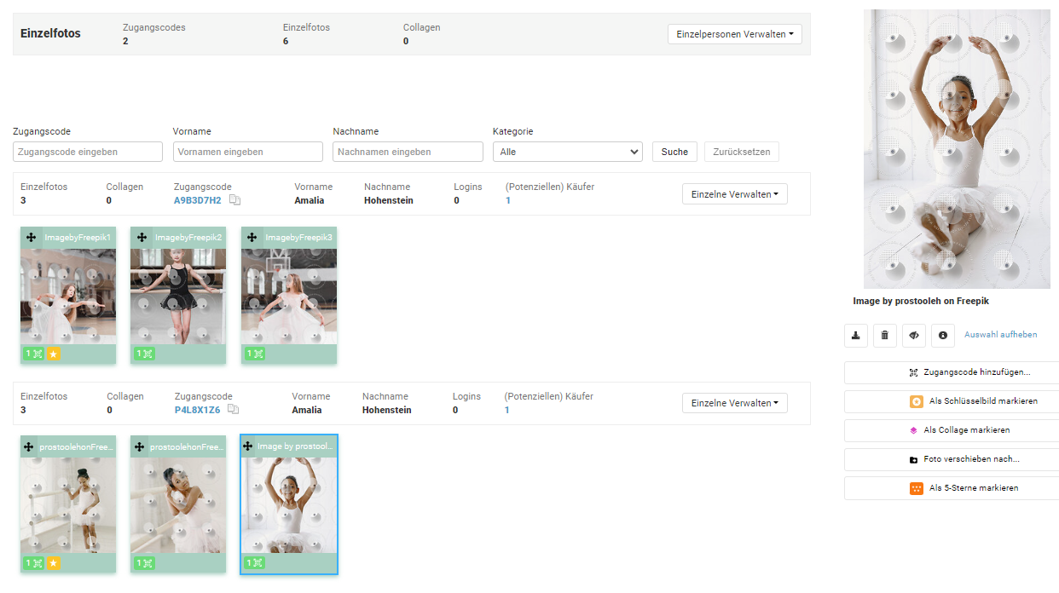The width and height of the screenshot is (1059, 593).
Task: Click the green access code badge on ImagebyFreepik3
Action: [255, 354]
